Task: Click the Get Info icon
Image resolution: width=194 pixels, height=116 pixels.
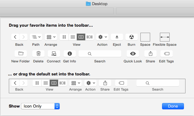Action: [70, 54]
